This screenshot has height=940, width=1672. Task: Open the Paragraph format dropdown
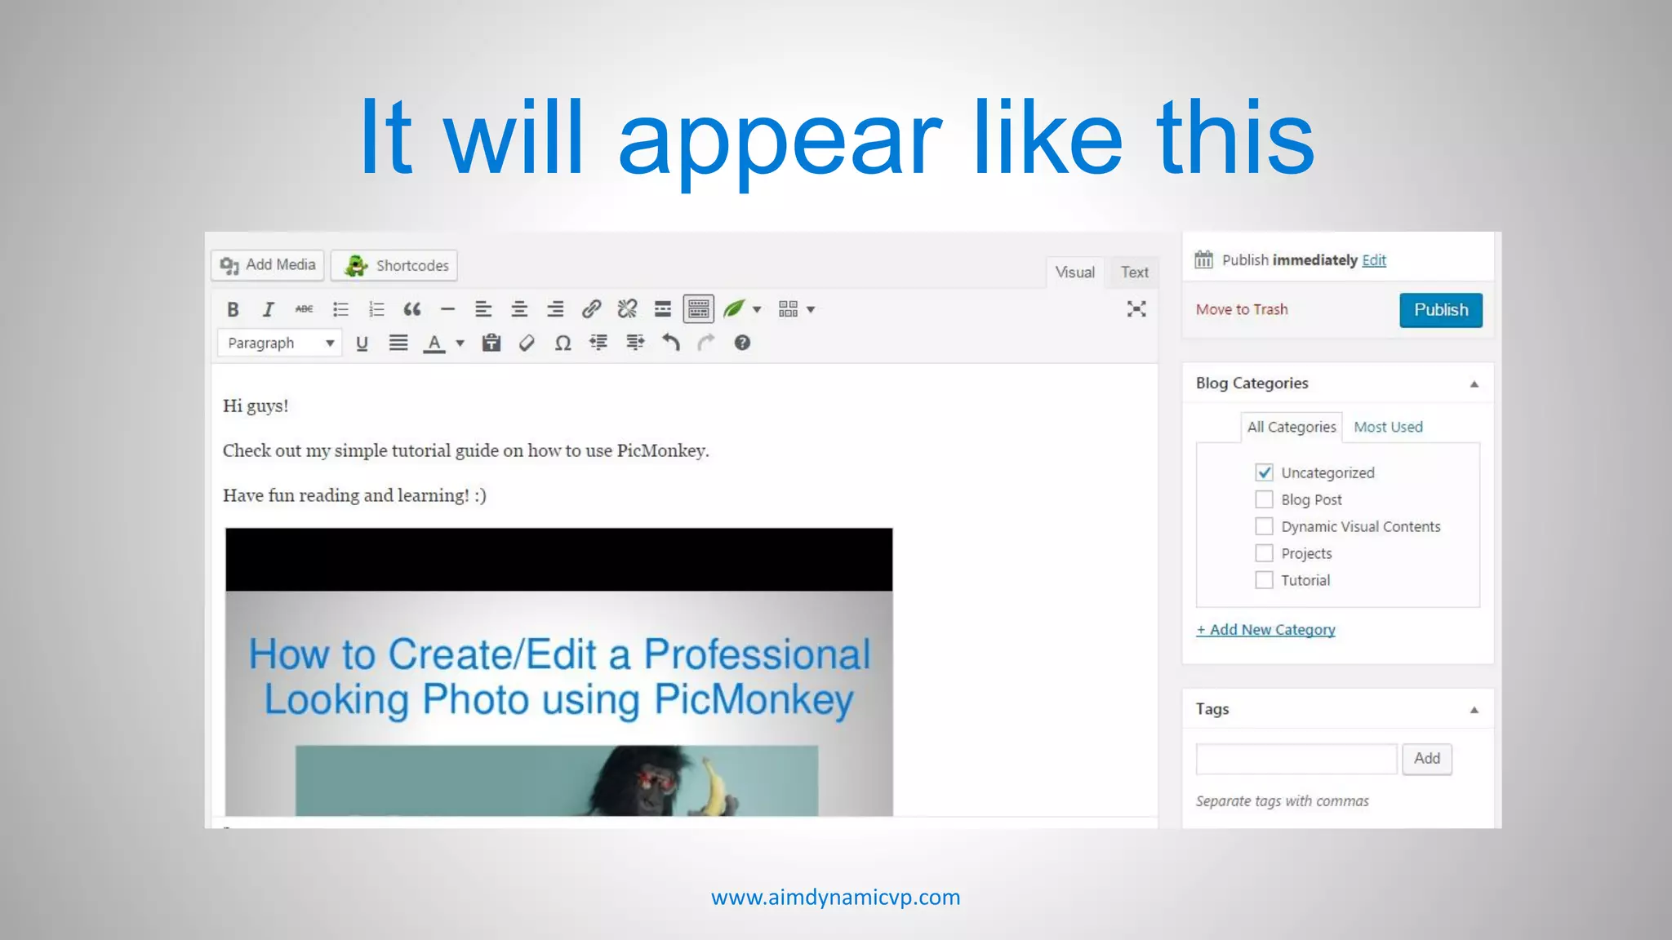coord(280,344)
